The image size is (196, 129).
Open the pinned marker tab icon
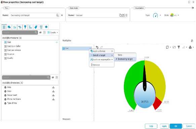pyautogui.click(x=41, y=27)
